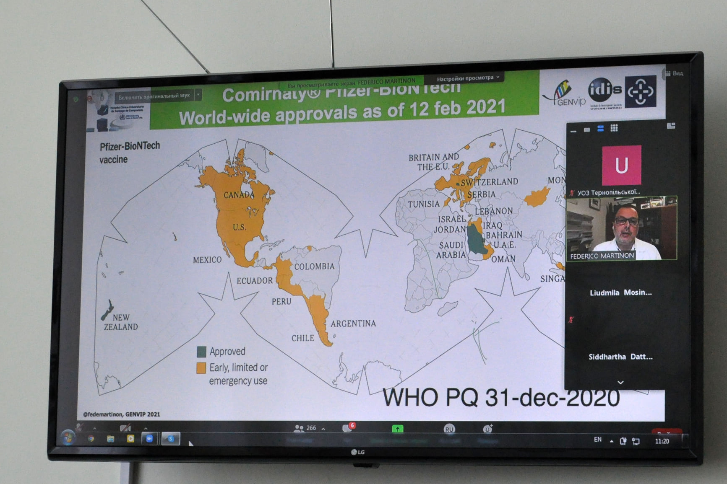Open the Reactions smiley icon

click(x=487, y=428)
